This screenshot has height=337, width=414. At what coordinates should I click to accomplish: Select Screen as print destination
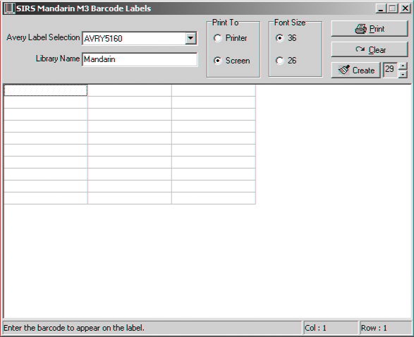tap(218, 61)
